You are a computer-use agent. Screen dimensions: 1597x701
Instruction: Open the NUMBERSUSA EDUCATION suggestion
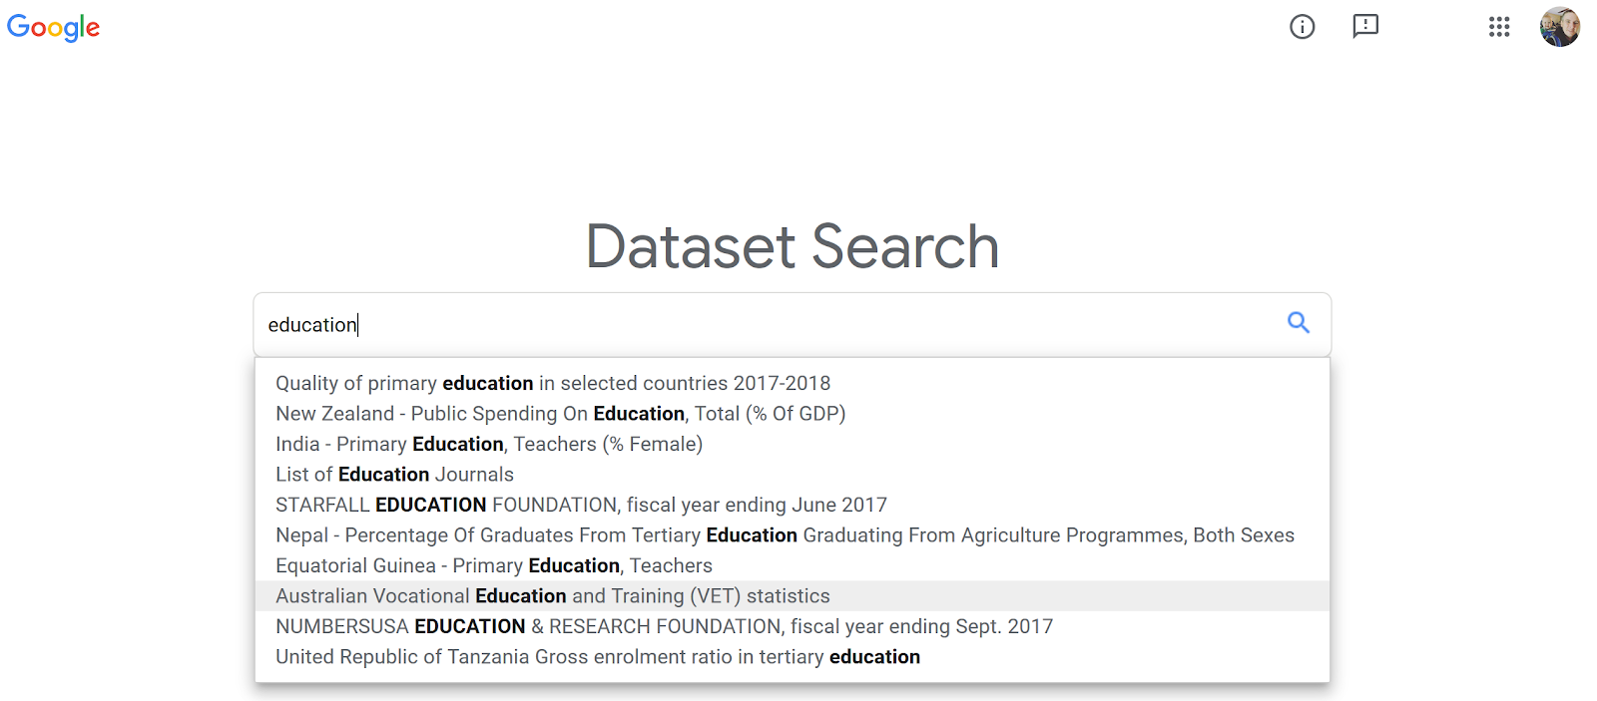tap(663, 626)
